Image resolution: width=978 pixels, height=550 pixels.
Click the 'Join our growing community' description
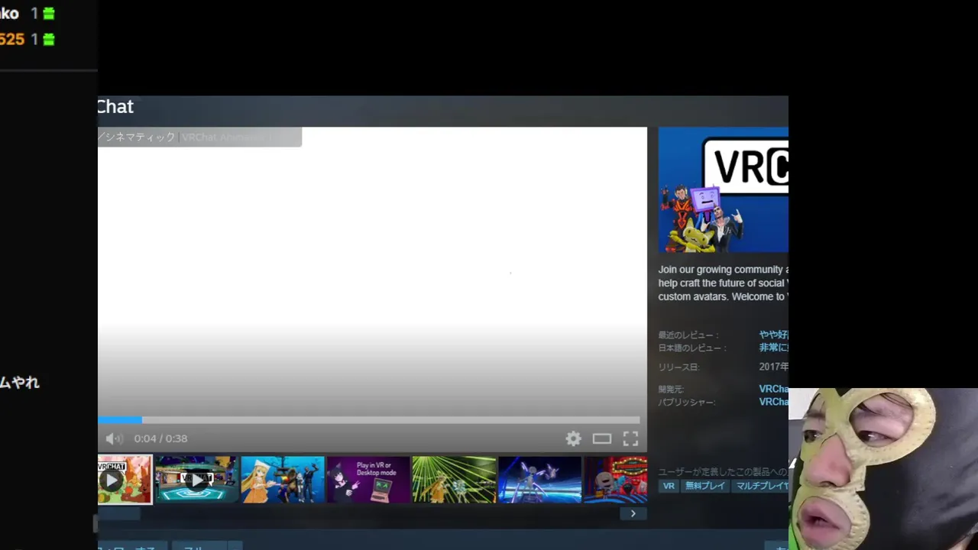[x=723, y=283]
